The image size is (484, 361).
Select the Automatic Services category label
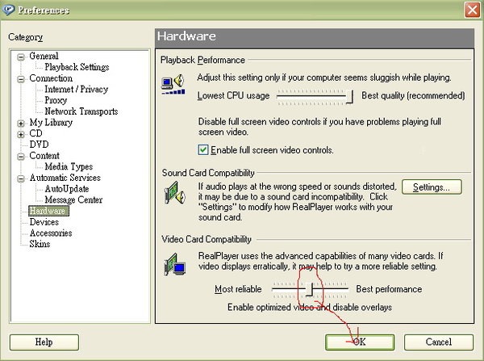[x=65, y=178]
